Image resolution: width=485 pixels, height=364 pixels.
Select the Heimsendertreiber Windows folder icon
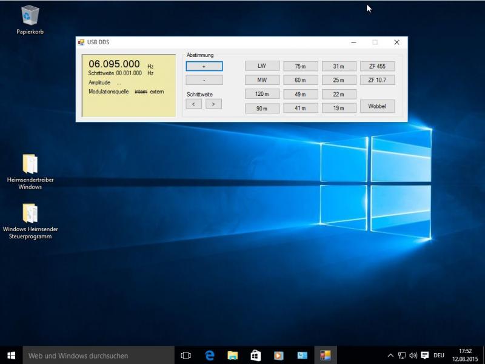[30, 164]
